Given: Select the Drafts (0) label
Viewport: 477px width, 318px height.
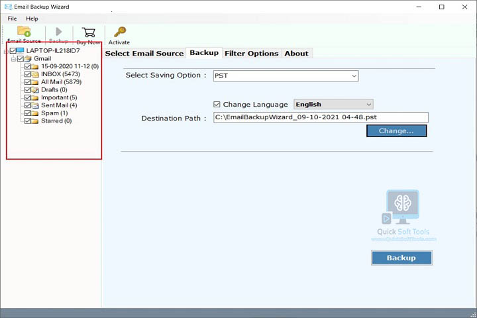Looking at the screenshot, I should coord(54,90).
